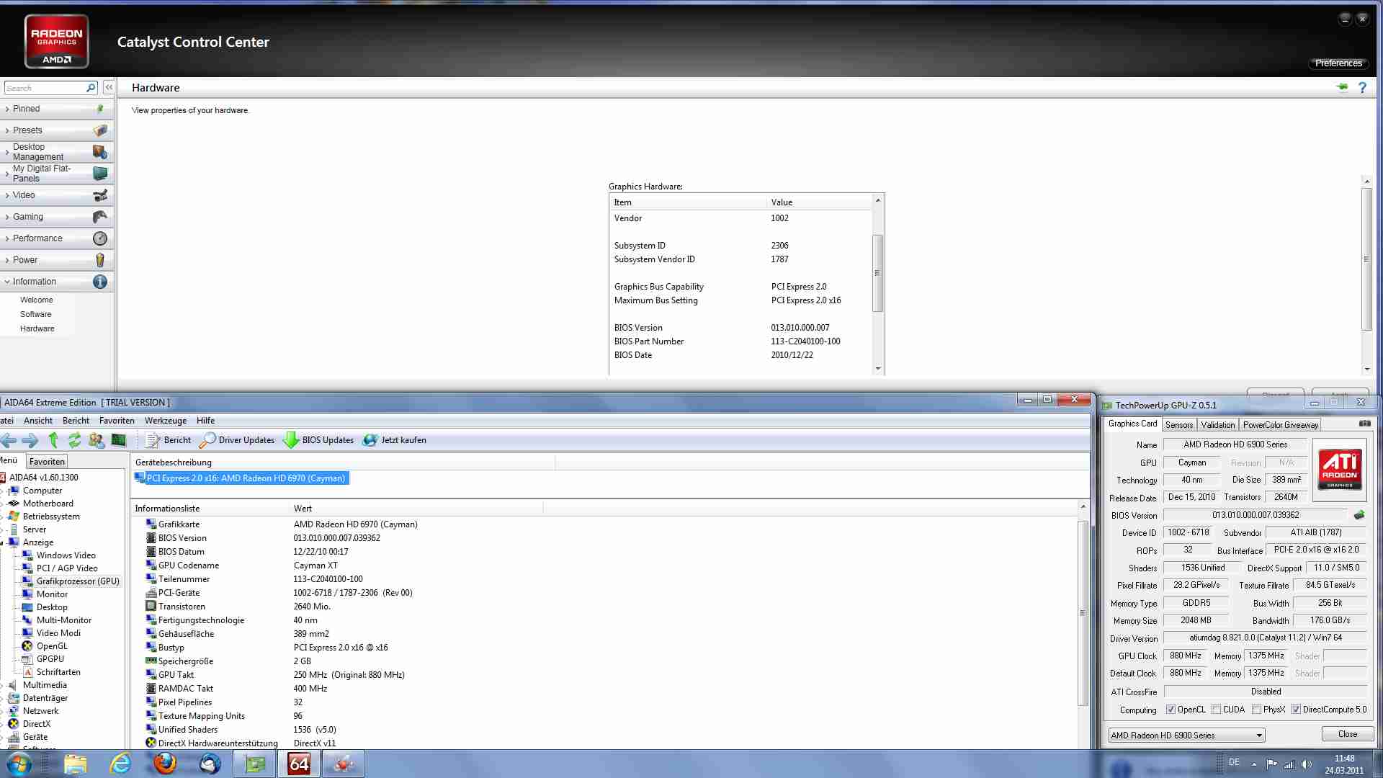Click AIDA64 back arrow toolbar icon
This screenshot has width=1383, height=778.
(9, 440)
